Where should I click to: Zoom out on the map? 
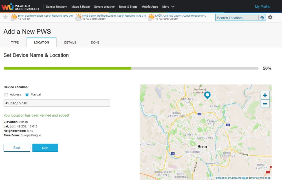pos(265,104)
